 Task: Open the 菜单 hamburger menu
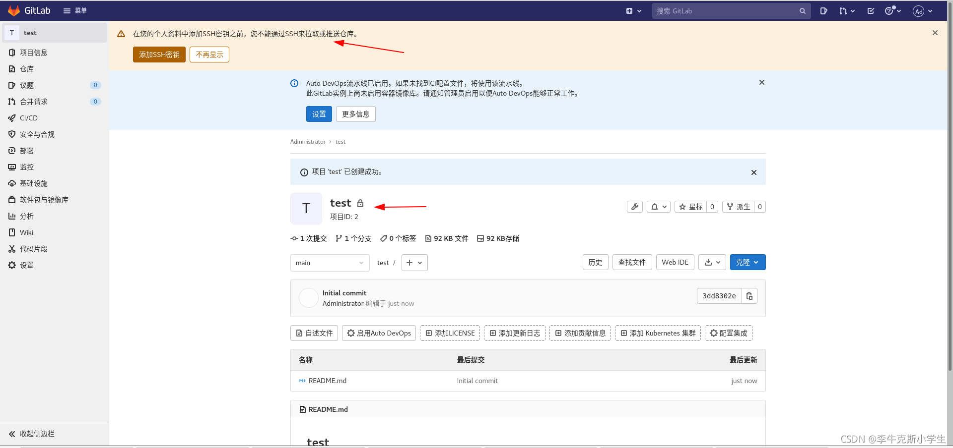(x=75, y=11)
